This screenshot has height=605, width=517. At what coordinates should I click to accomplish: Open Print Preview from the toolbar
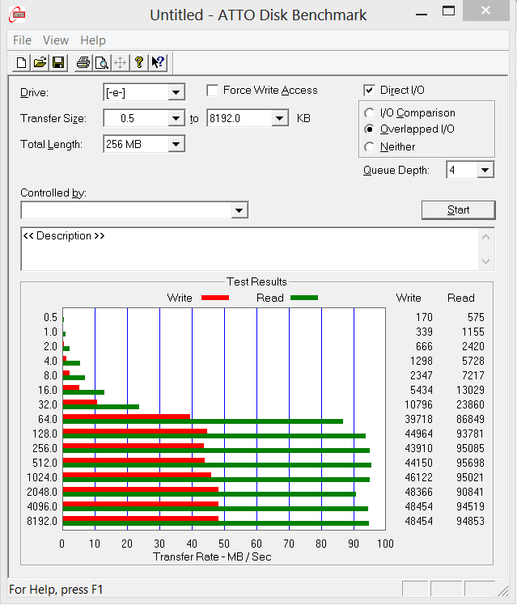(x=101, y=62)
